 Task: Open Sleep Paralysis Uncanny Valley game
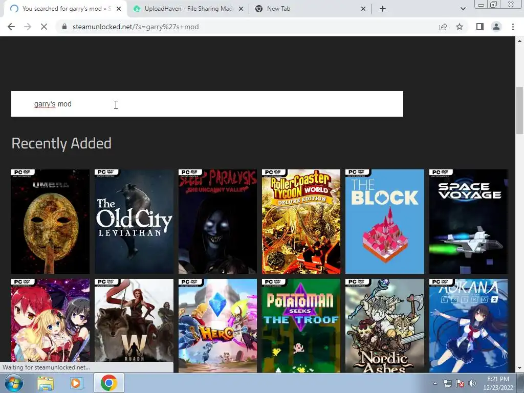(x=217, y=222)
